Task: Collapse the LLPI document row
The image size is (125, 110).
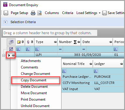Action: pos(4,56)
